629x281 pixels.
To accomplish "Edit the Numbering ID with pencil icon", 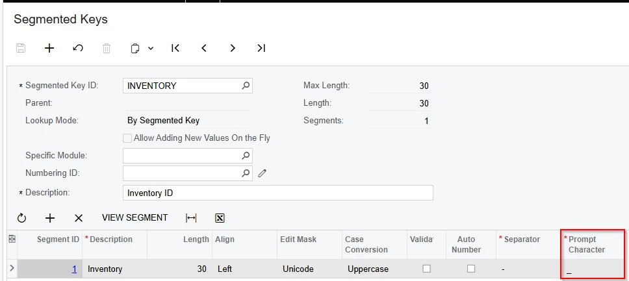I will coord(263,173).
